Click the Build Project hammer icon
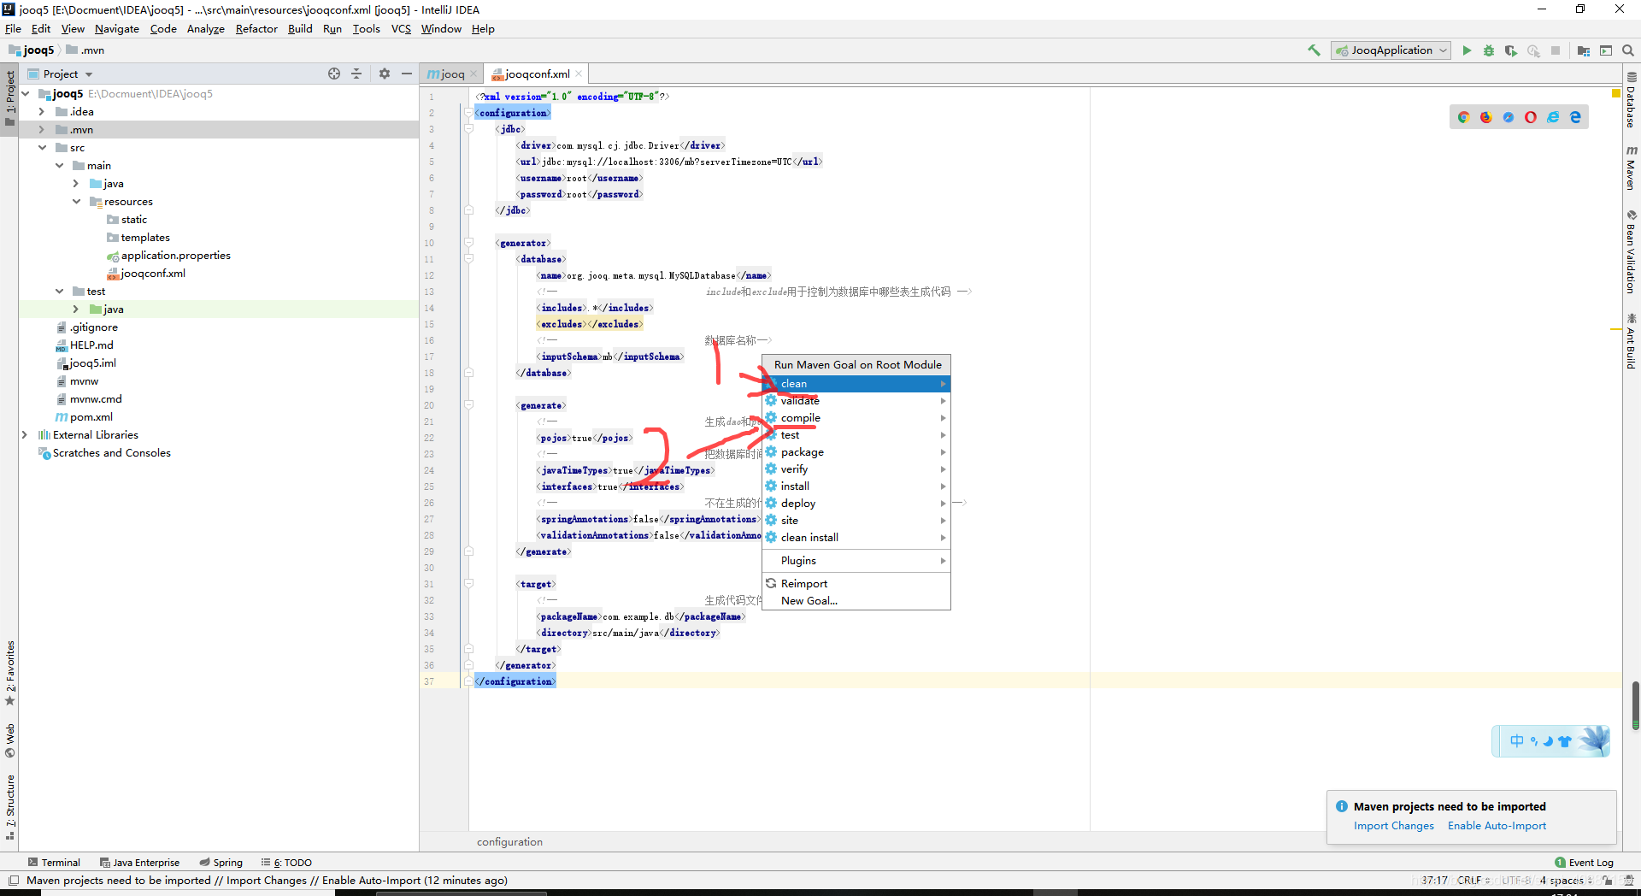 (1314, 50)
